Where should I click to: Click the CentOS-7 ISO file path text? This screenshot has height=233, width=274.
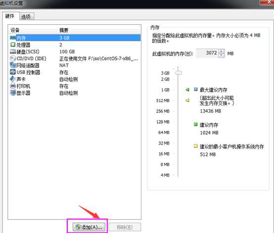point(99,58)
